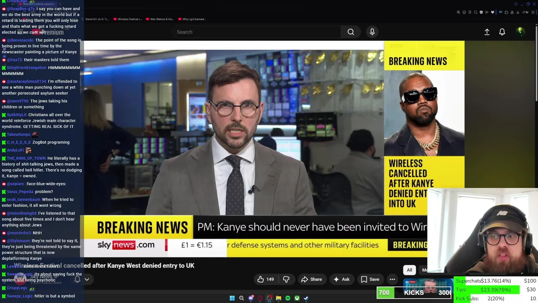Click the browser send/flow arrow icon
This screenshot has height=303, width=538.
point(487,12)
